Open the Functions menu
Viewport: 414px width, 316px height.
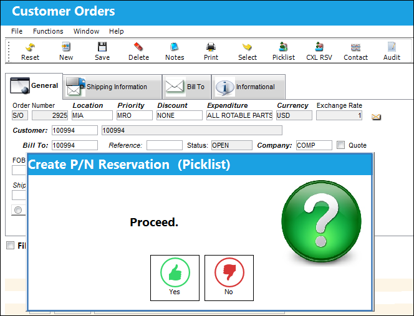48,31
